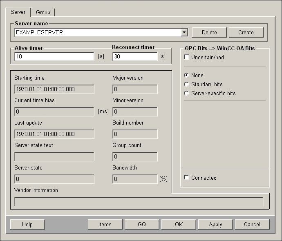The image size is (282, 241).
Task: Cancel the dialog
Action: coord(252,224)
